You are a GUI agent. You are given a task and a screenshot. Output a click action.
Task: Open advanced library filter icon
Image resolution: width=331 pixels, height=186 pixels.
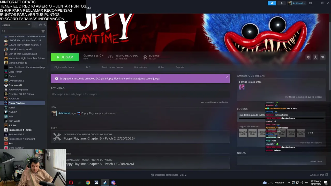(43, 31)
